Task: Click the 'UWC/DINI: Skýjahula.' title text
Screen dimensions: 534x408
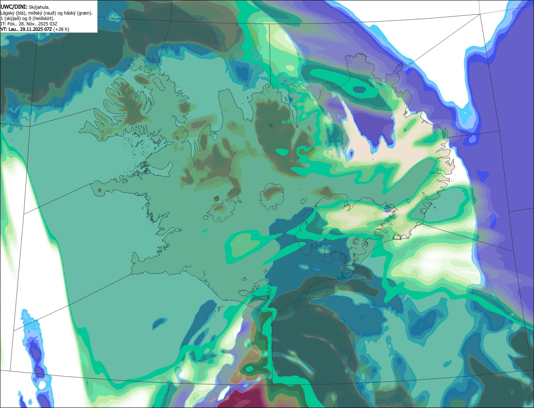Action: (25, 7)
